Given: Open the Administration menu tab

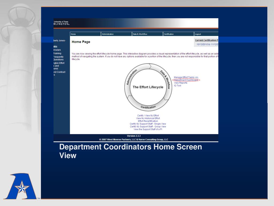Looking at the screenshot, I should tap(116, 34).
